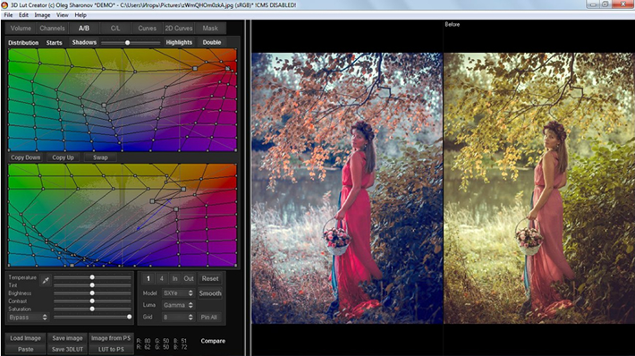This screenshot has width=635, height=356.
Task: Adjust the Shadows/Highlights balance slider handle
Action: [x=127, y=43]
